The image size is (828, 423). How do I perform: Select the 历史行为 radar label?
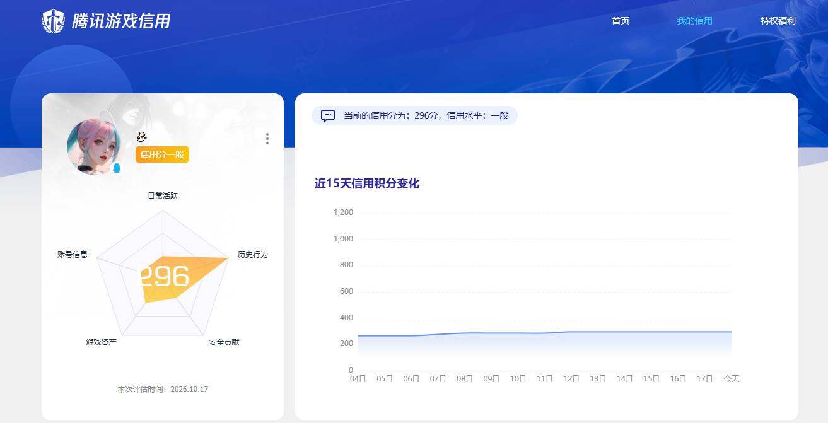click(x=253, y=255)
